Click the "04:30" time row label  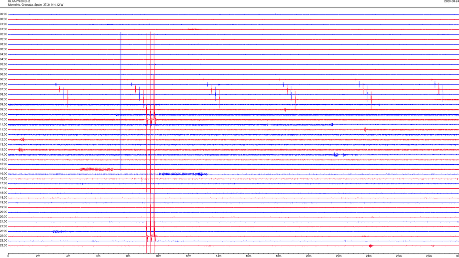[x=4, y=59]
